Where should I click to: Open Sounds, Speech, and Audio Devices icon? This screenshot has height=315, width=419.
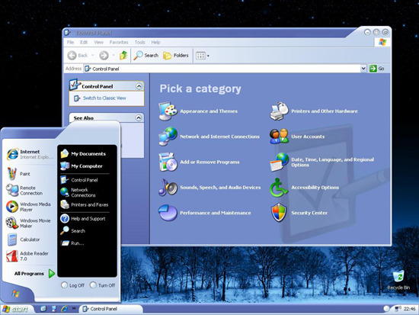(x=168, y=188)
